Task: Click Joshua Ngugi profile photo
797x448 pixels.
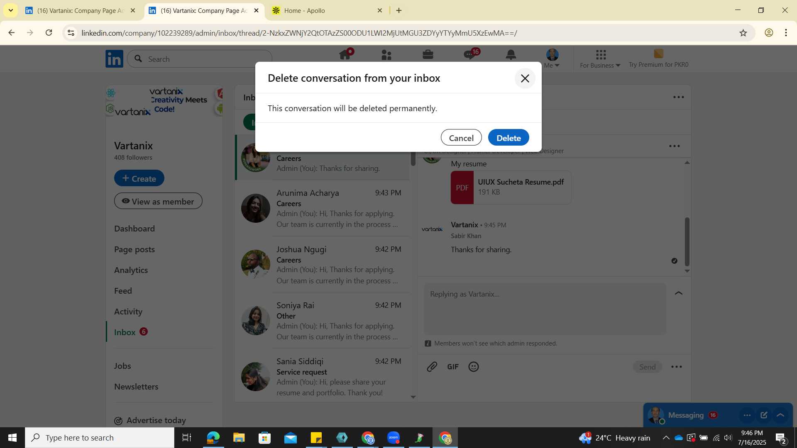Action: click(x=256, y=264)
